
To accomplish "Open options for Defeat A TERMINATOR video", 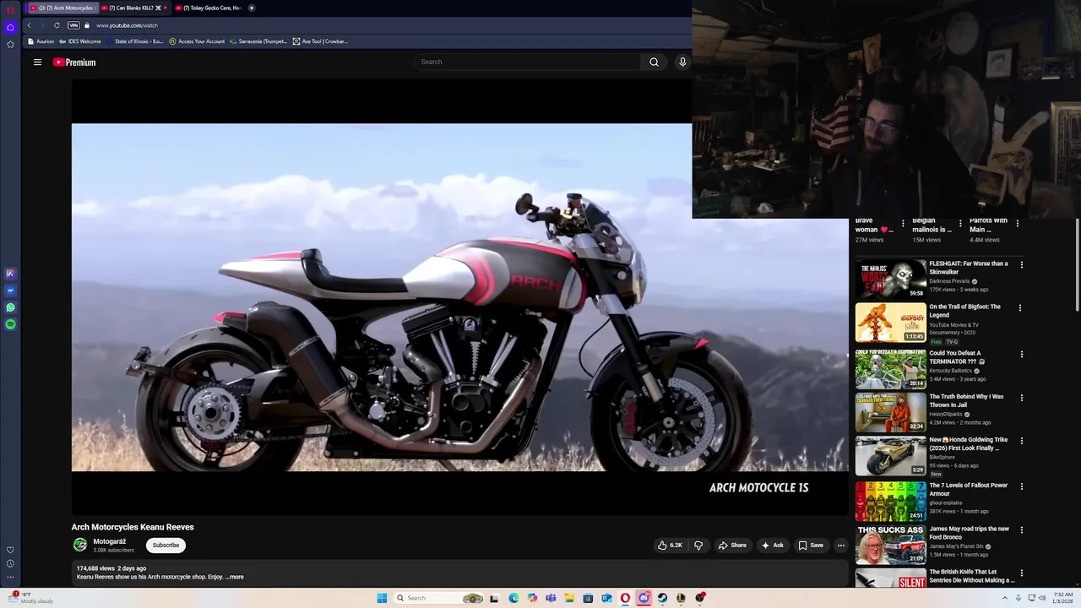I will 1021,355.
